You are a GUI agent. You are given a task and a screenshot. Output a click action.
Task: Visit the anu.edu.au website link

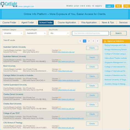[66, 61]
